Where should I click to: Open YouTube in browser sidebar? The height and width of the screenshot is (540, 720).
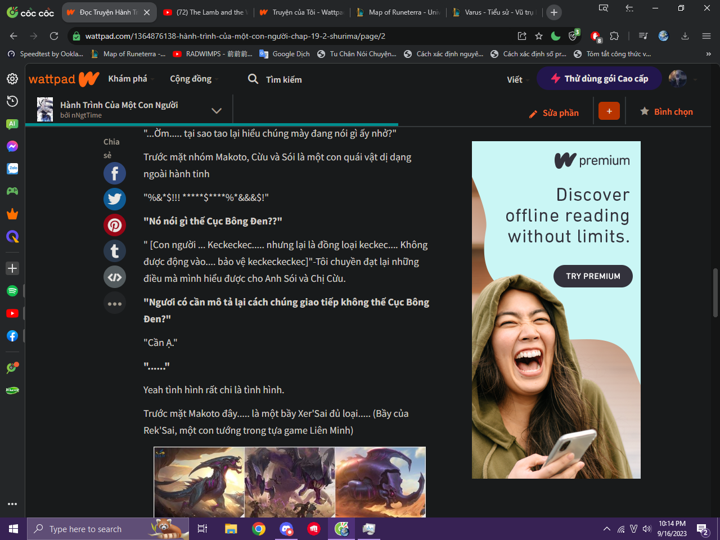point(12,313)
